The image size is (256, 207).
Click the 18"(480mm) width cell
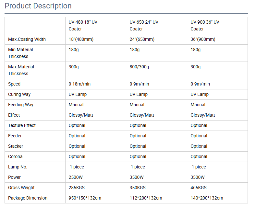coord(81,39)
